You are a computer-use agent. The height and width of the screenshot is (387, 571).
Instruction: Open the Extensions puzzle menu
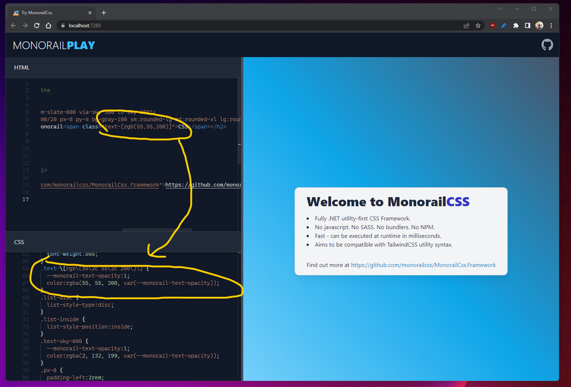point(516,25)
